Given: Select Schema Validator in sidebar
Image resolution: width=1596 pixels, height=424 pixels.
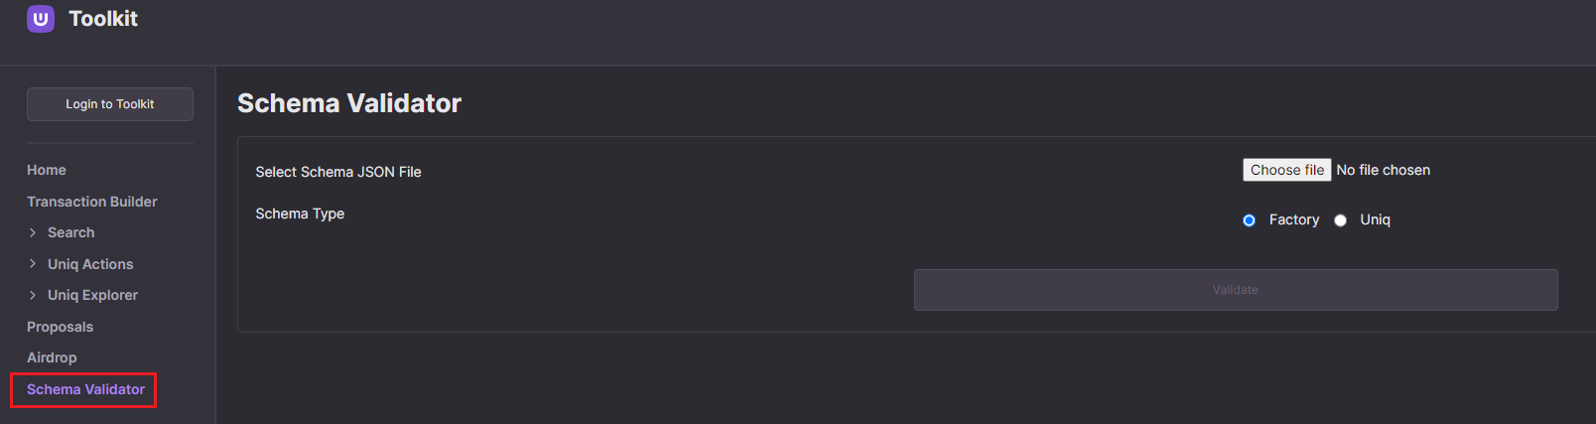Looking at the screenshot, I should click(x=85, y=389).
